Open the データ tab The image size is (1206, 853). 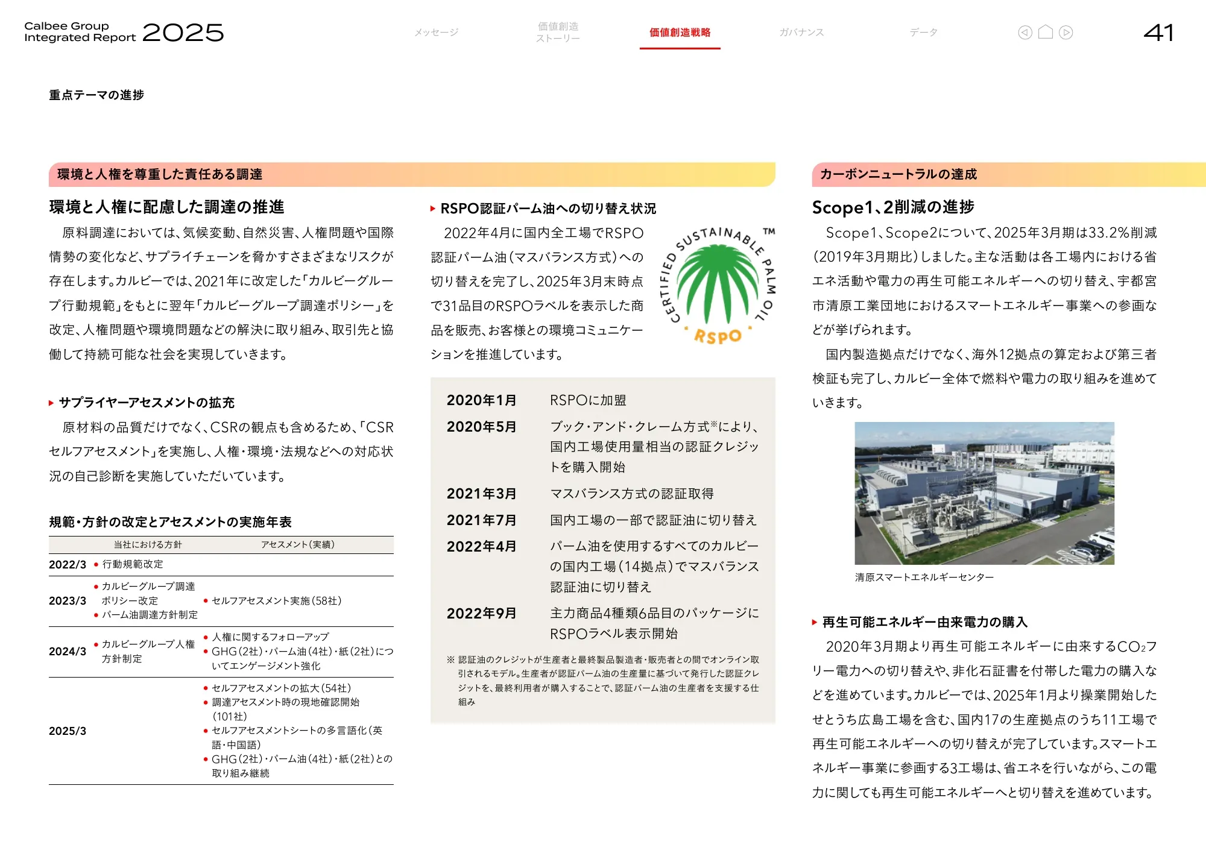click(x=923, y=33)
